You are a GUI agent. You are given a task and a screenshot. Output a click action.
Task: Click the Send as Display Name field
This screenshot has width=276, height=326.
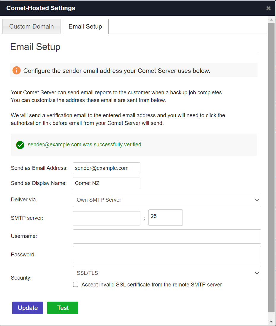point(106,183)
